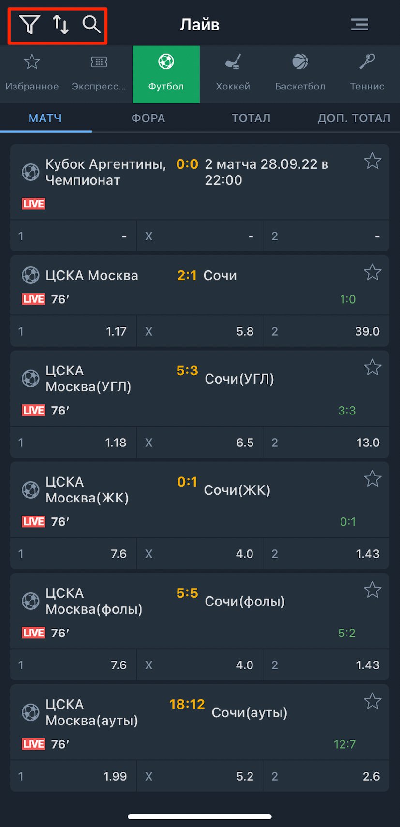The height and width of the screenshot is (827, 400).
Task: Switch to the Хоккей sport
Action: click(233, 74)
